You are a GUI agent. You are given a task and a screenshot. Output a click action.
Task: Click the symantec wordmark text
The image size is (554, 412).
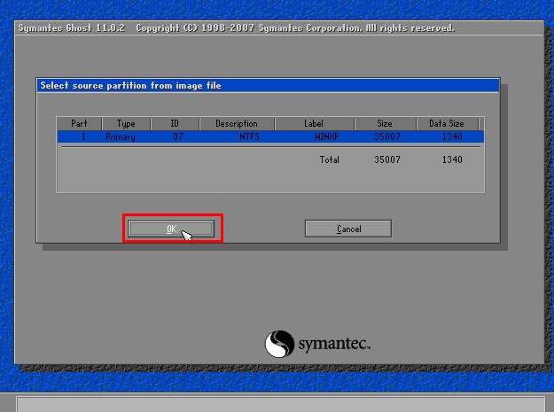click(x=334, y=344)
